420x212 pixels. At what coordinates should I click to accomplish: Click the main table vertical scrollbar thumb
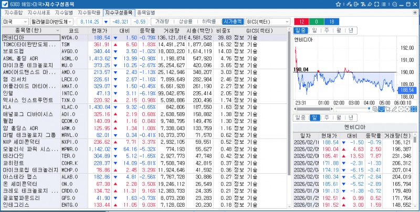click(x=289, y=103)
